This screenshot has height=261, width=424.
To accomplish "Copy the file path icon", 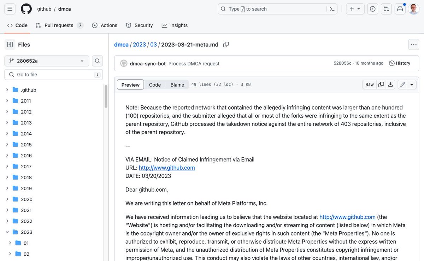I will 226,45.
